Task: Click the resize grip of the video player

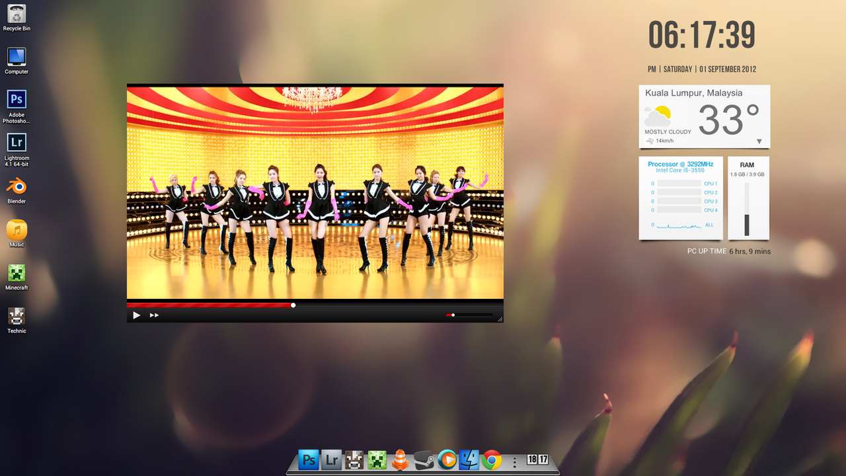Action: [500, 319]
